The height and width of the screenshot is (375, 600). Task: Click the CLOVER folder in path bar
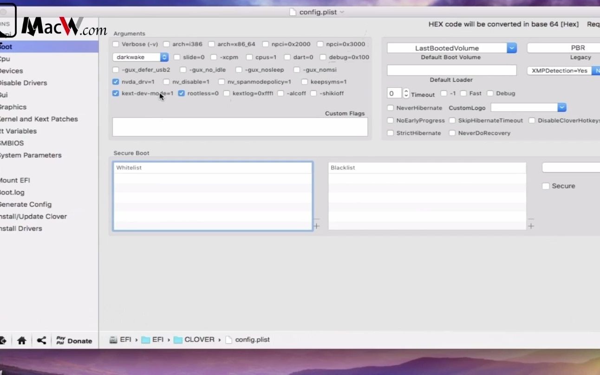coord(194,340)
